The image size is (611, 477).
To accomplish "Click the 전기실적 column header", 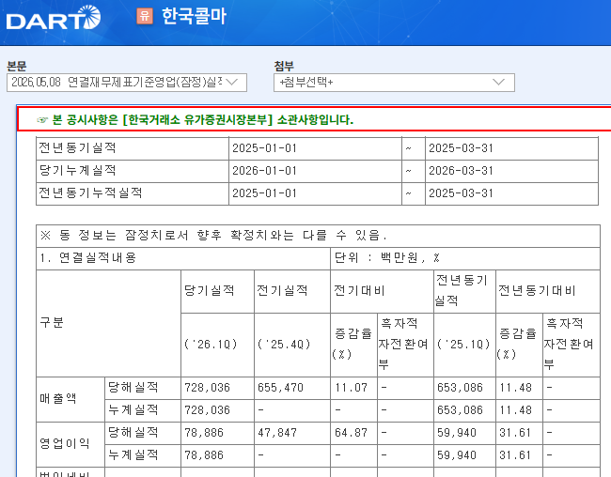I will [x=283, y=291].
